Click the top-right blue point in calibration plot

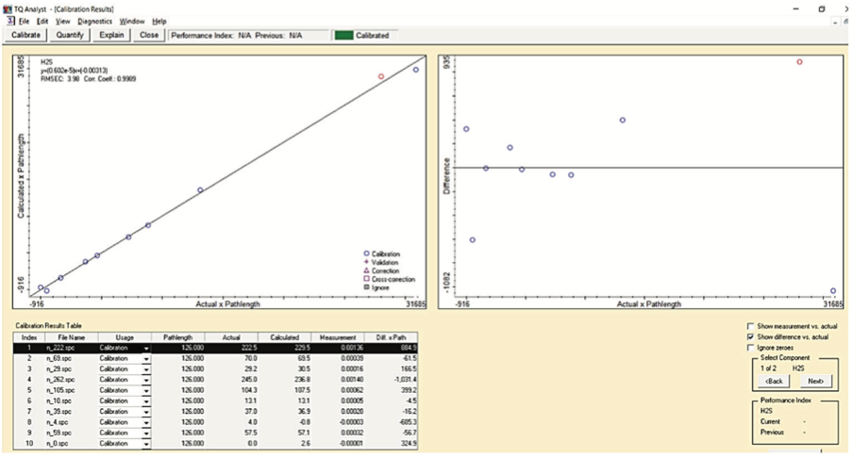pos(415,70)
